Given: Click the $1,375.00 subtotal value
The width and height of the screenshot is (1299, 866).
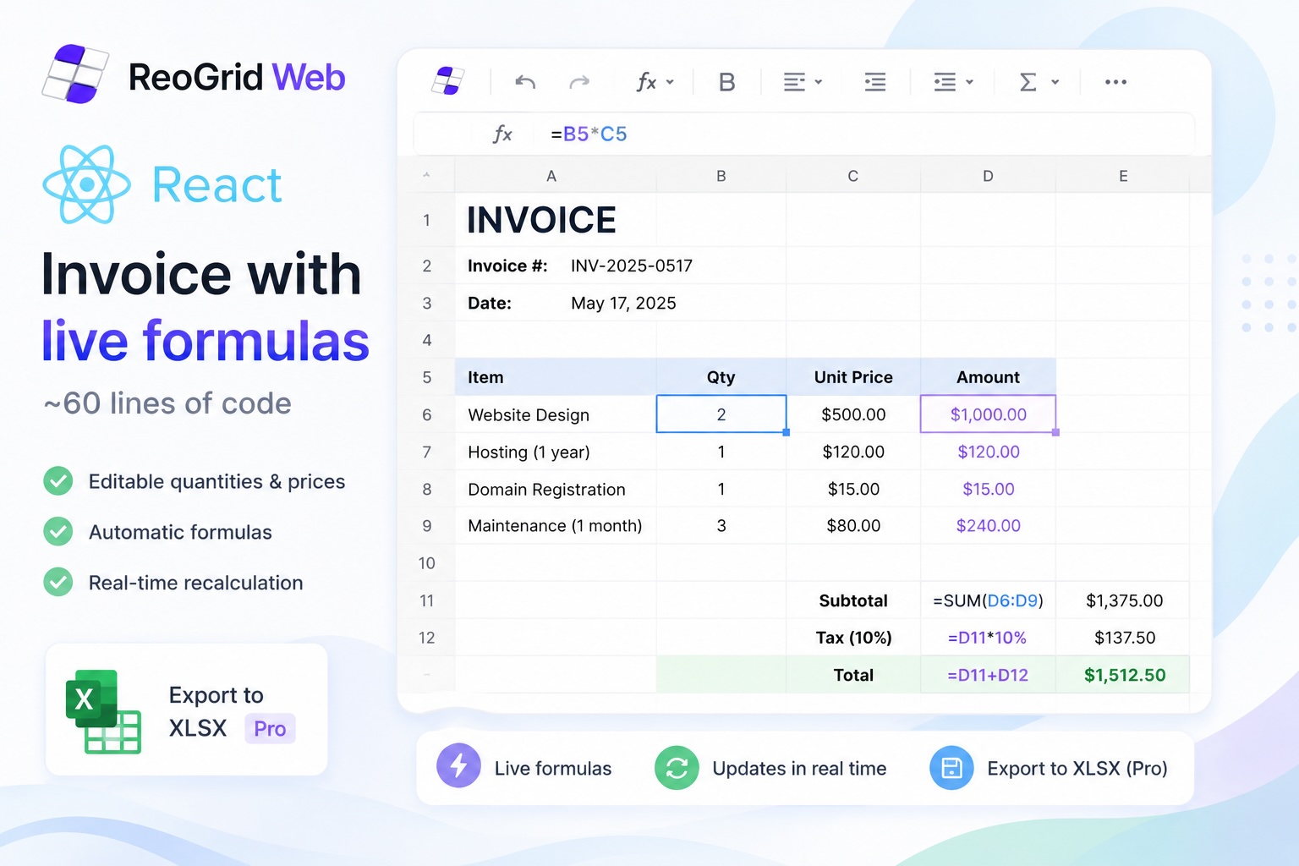Looking at the screenshot, I should [x=1123, y=600].
